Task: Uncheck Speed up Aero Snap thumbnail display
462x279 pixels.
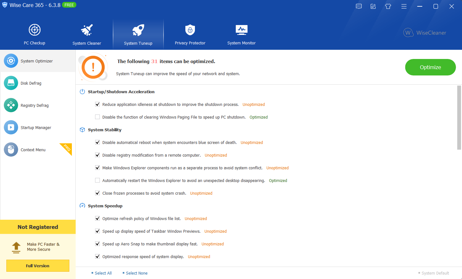Action: 98,244
